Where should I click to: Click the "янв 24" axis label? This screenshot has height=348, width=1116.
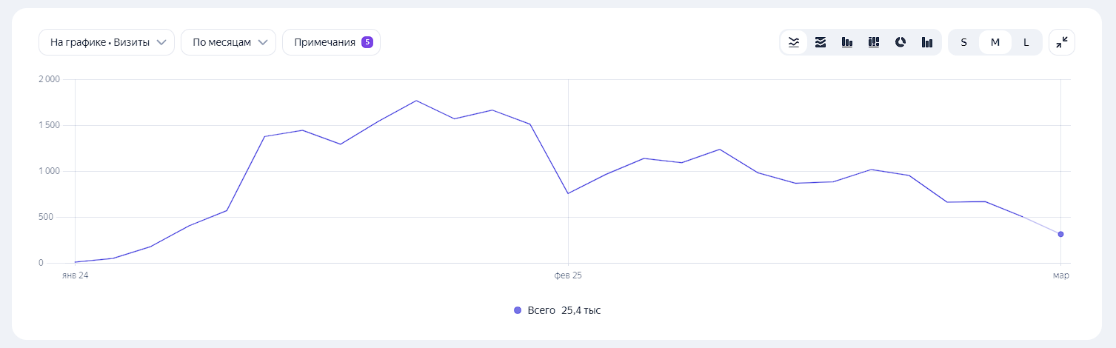[x=74, y=275]
